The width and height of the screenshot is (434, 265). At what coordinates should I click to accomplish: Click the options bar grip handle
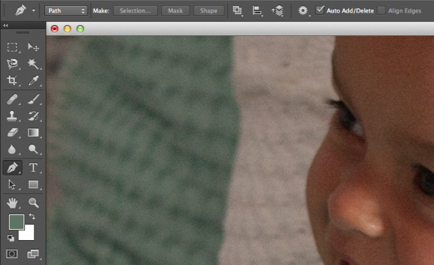pyautogui.click(x=4, y=11)
